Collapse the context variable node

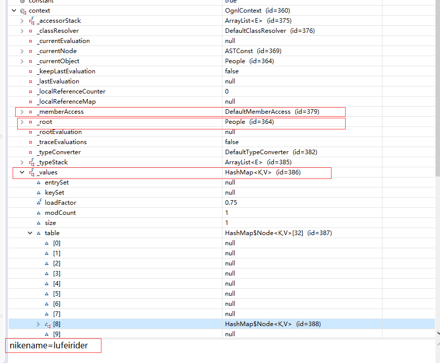[x=14, y=11]
